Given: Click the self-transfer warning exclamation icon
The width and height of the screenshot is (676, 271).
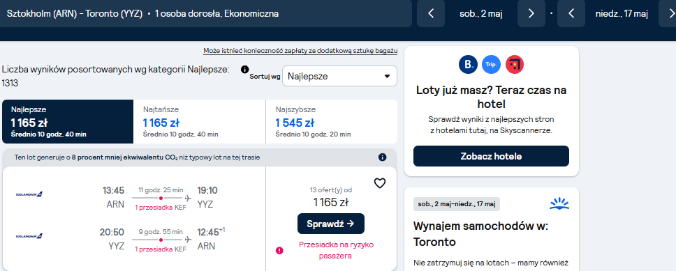Looking at the screenshot, I should click(279, 250).
